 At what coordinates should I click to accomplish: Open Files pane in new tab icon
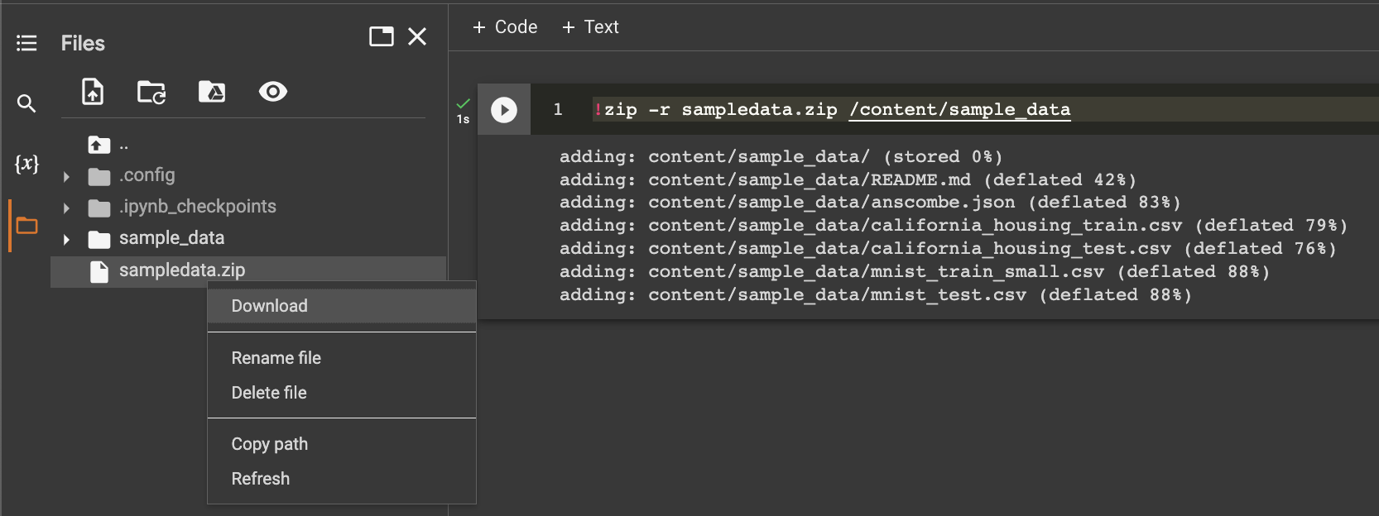coord(382,36)
